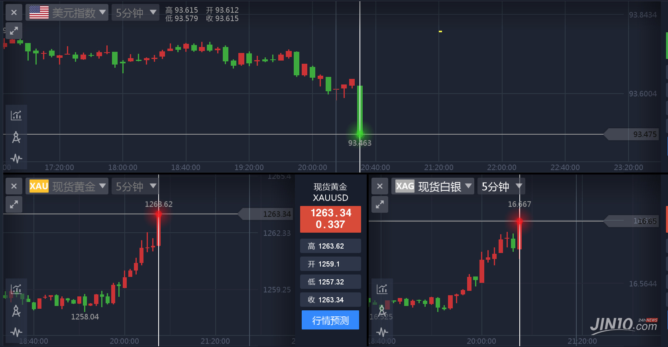Open 5分钟 interval dropdown in gold chart

[136, 186]
